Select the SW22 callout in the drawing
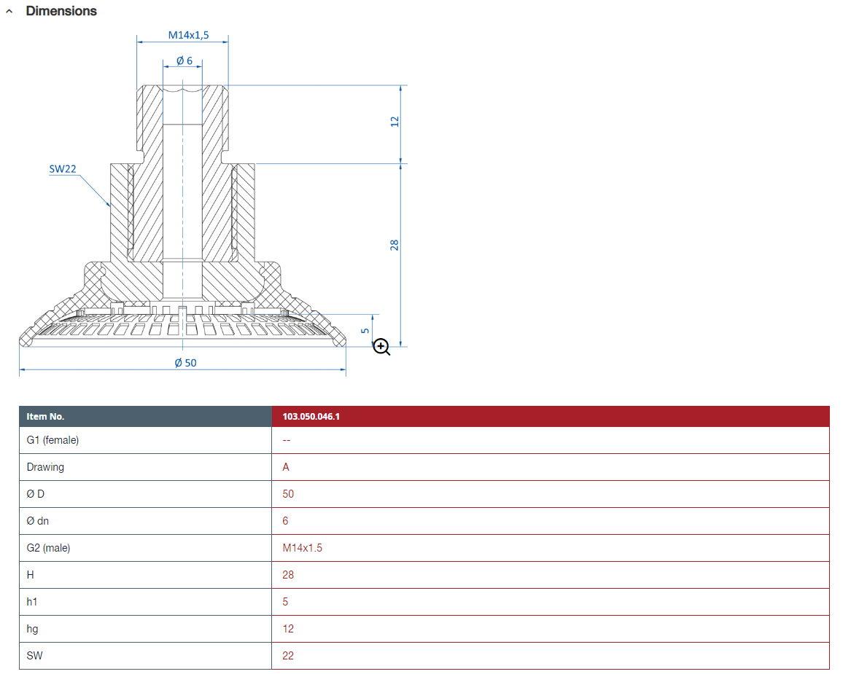The image size is (843, 674). click(63, 169)
